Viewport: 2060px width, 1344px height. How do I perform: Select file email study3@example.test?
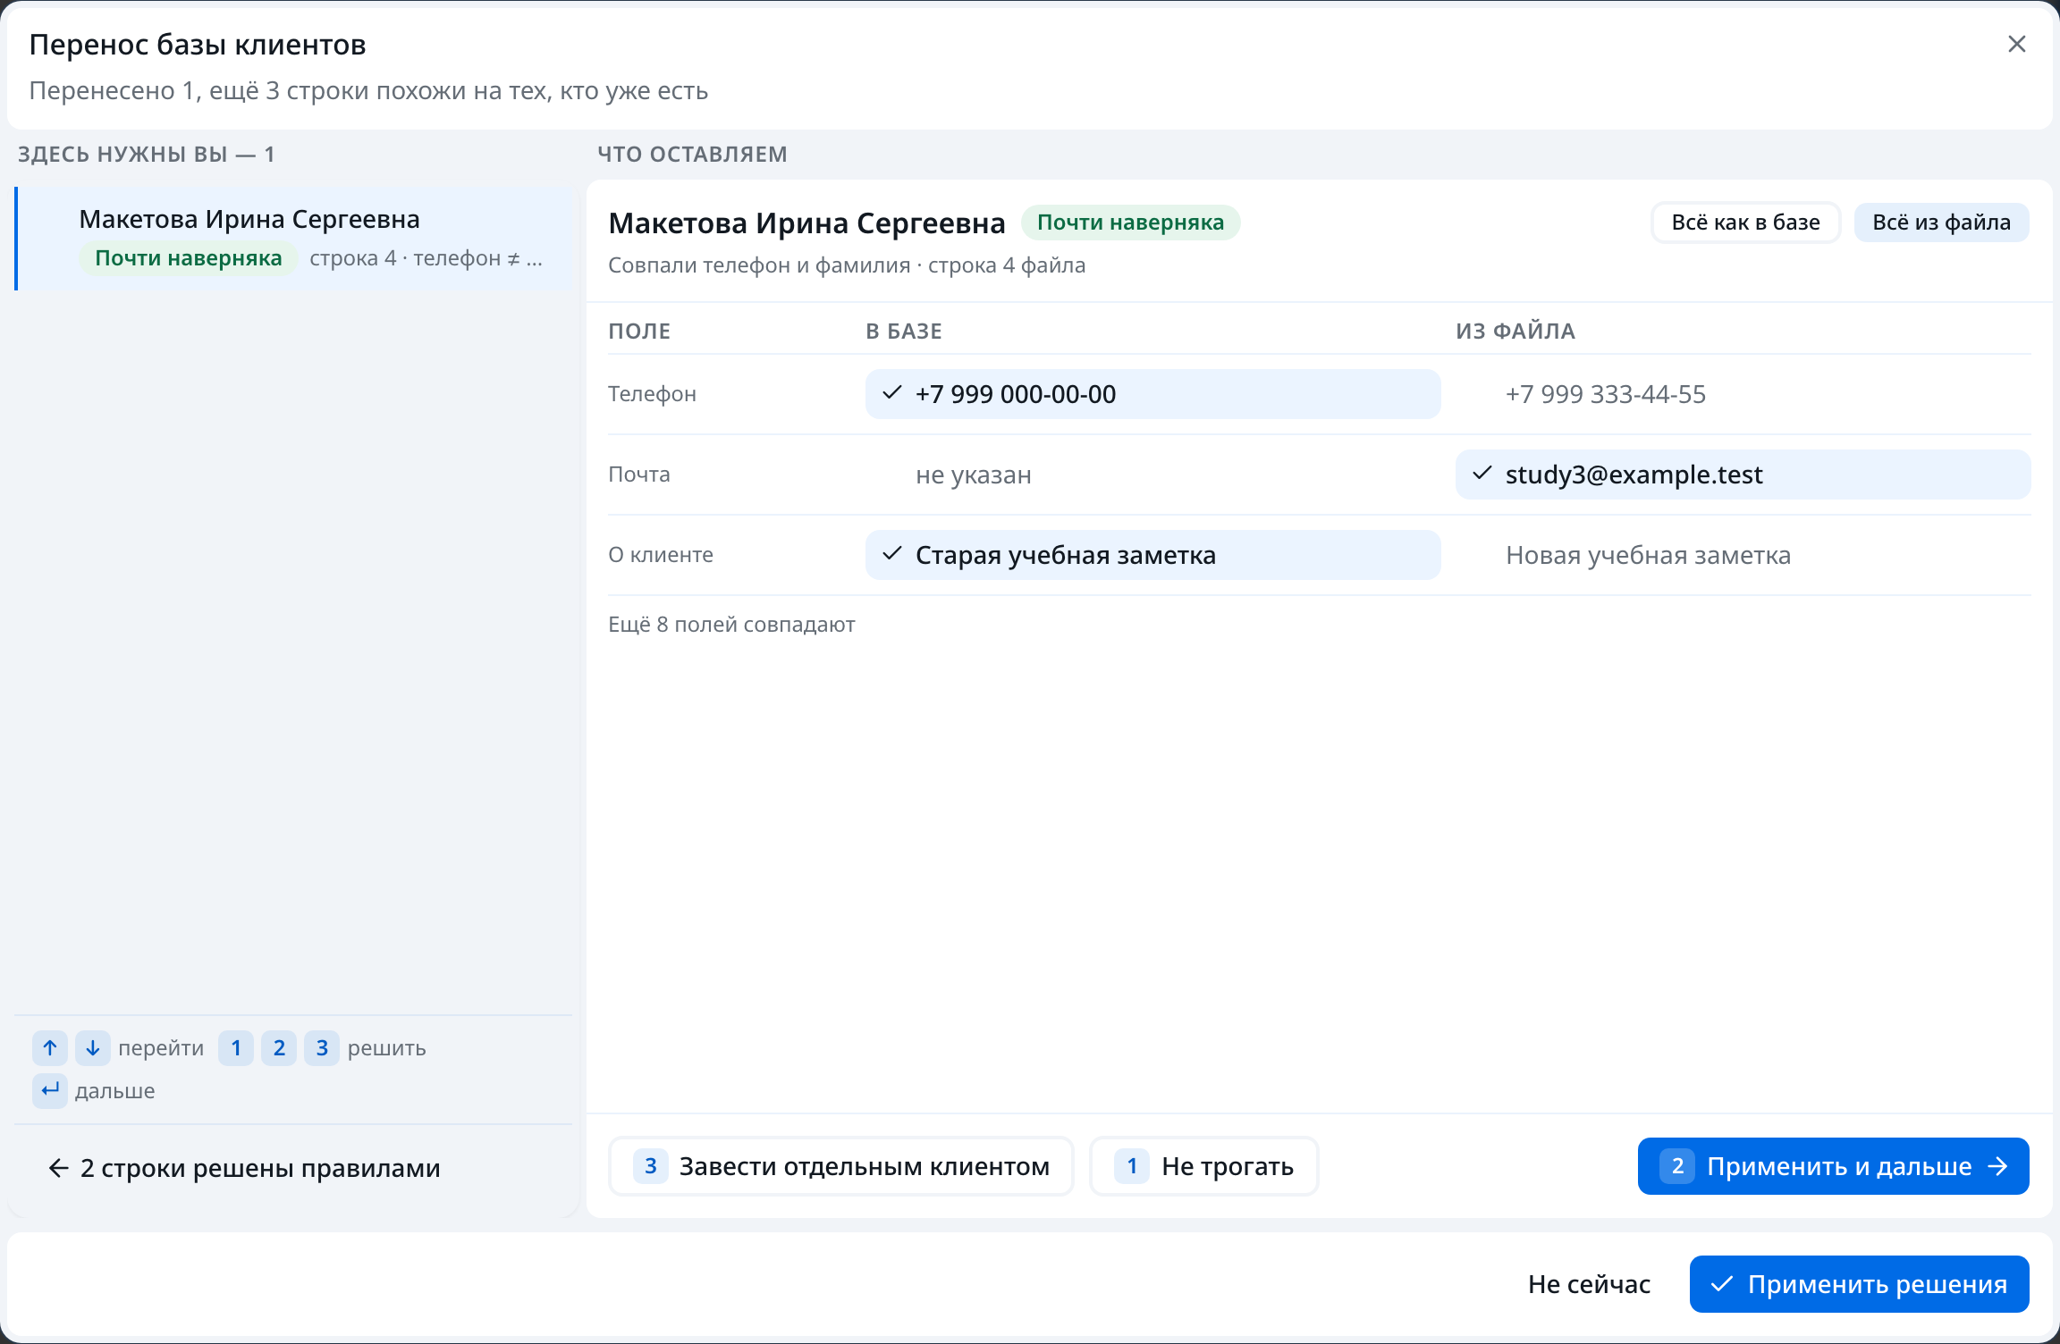coord(1743,475)
